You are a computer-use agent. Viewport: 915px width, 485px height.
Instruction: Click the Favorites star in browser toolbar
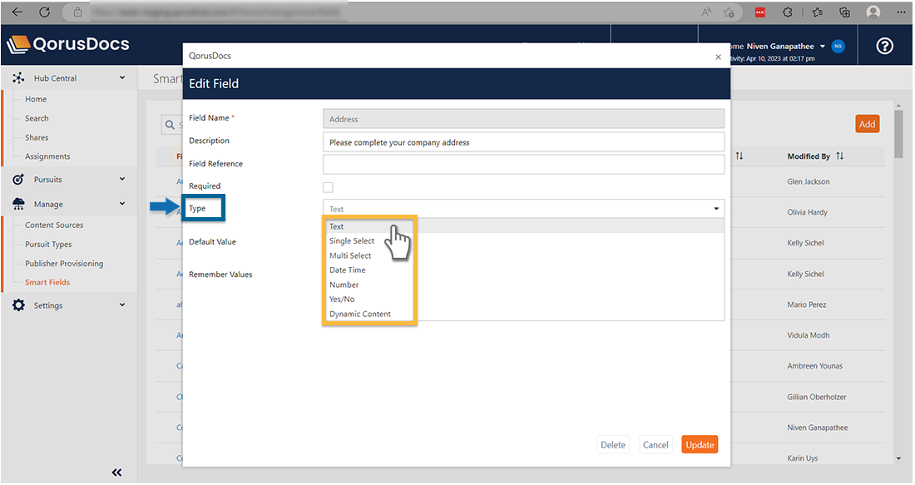coord(817,12)
